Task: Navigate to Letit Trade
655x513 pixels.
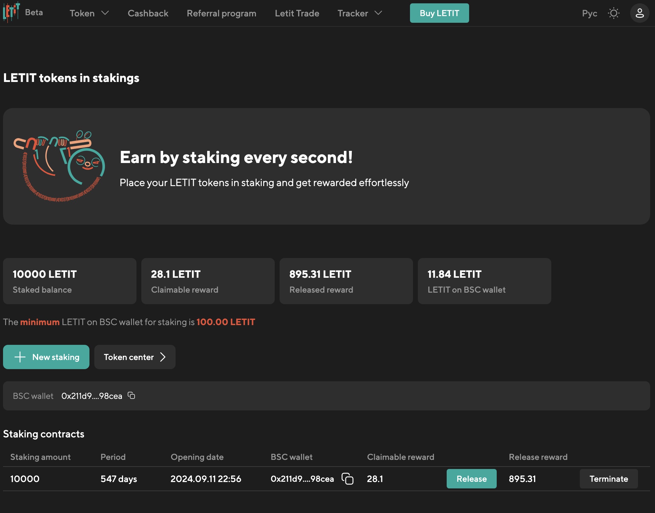Action: point(297,13)
